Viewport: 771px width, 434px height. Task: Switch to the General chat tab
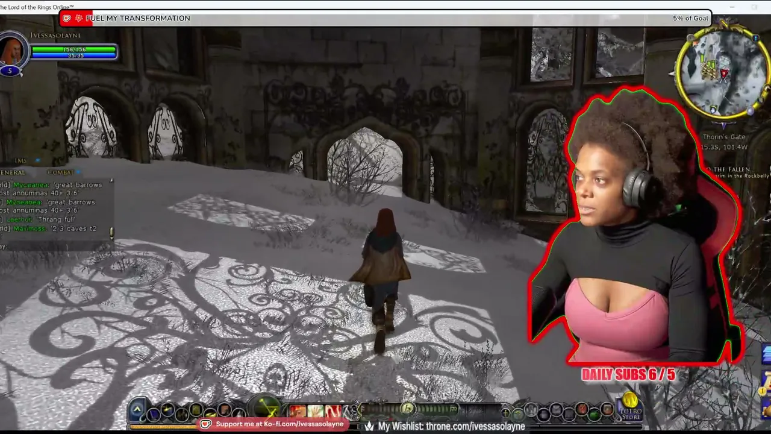tap(12, 172)
